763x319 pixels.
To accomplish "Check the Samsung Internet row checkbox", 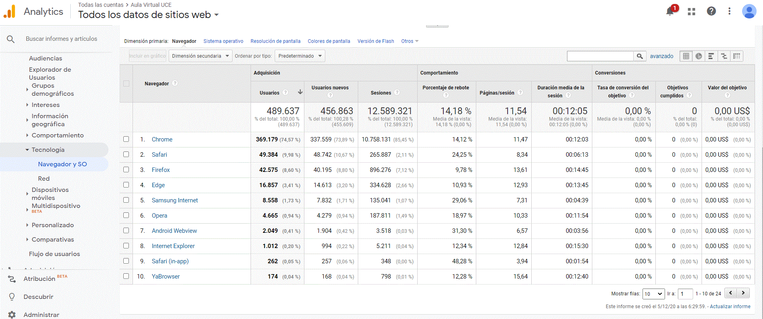I will pos(126,200).
